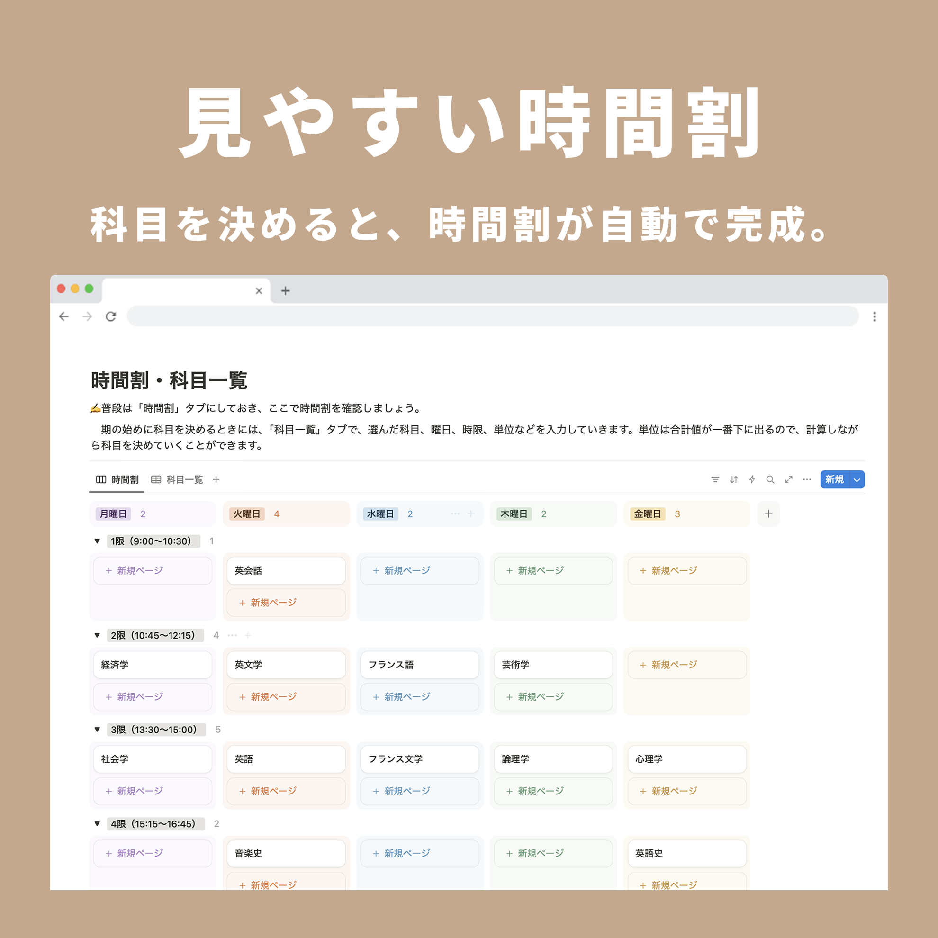
Task: Collapse the 2限 (10:45〜12:15) group
Action: [97, 635]
